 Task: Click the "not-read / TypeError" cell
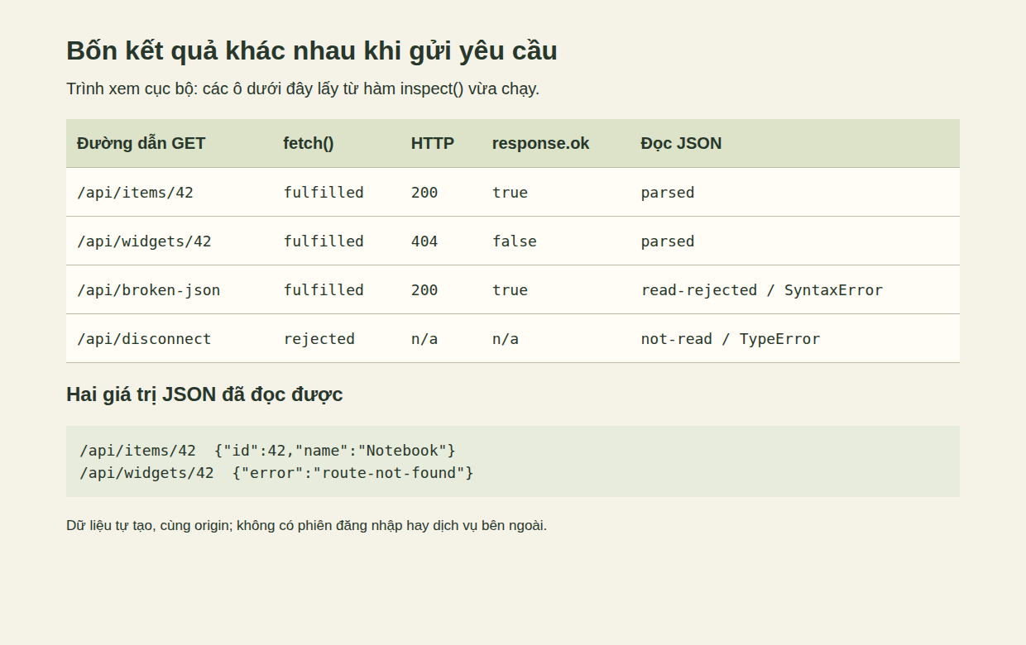795,338
